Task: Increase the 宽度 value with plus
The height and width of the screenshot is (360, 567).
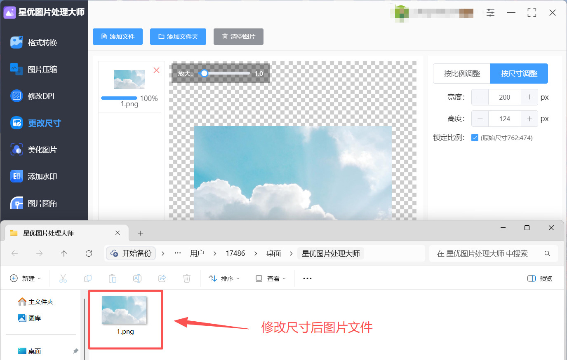Action: point(529,97)
